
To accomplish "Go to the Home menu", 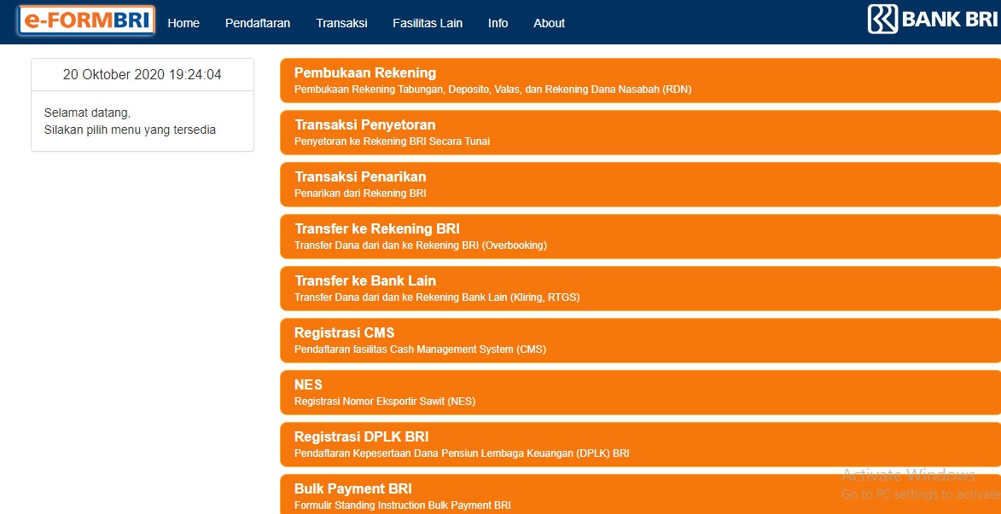I will 183,23.
